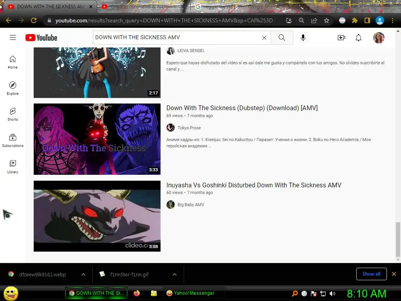Viewport: 401px width, 301px height.
Task: Open YouTube notifications bell
Action: pos(359,38)
